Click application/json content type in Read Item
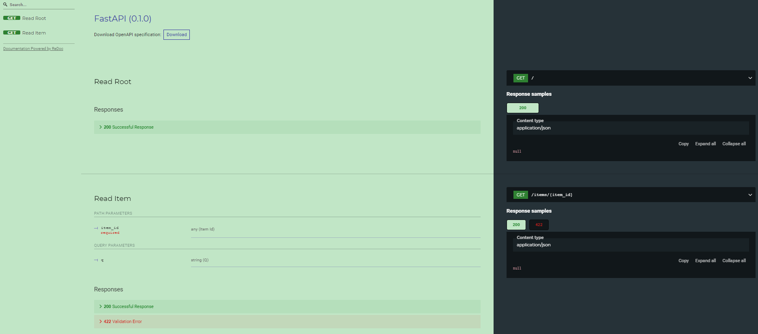 pyautogui.click(x=534, y=245)
